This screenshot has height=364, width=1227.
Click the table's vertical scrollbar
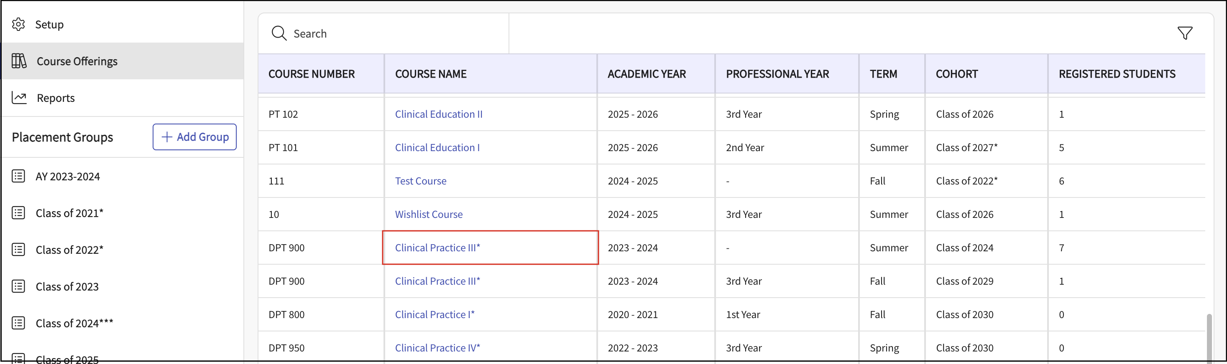[x=1209, y=336]
